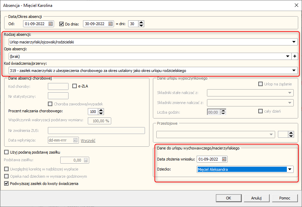Open calendar picker for Do dnia date
The width and height of the screenshot is (302, 207).
point(110,24)
